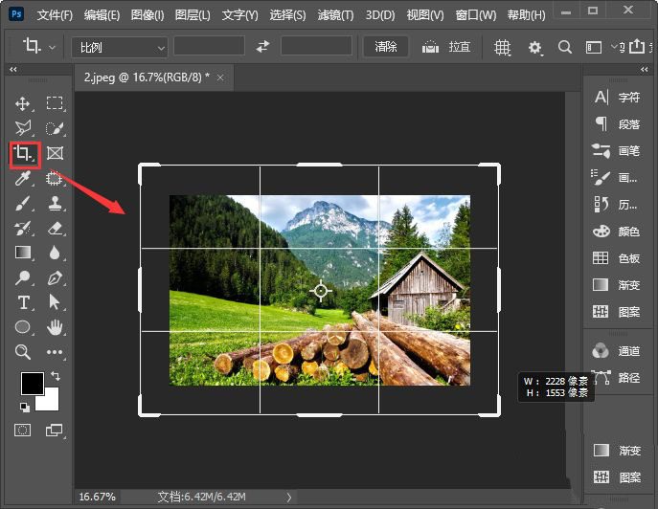658x509 pixels.
Task: Select the Quick Selection tool
Action: click(x=55, y=128)
